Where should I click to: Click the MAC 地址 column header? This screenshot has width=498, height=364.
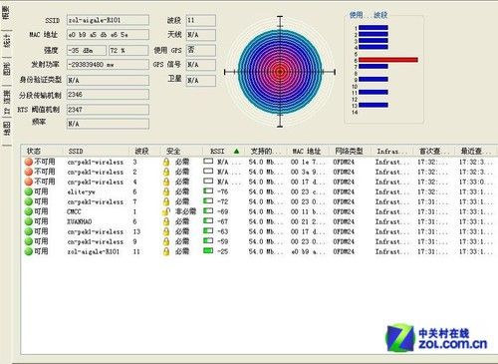tap(306, 152)
